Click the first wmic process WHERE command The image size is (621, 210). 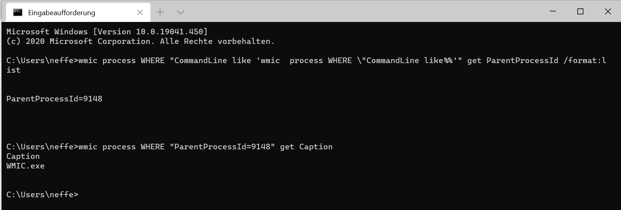pyautogui.click(x=306, y=65)
